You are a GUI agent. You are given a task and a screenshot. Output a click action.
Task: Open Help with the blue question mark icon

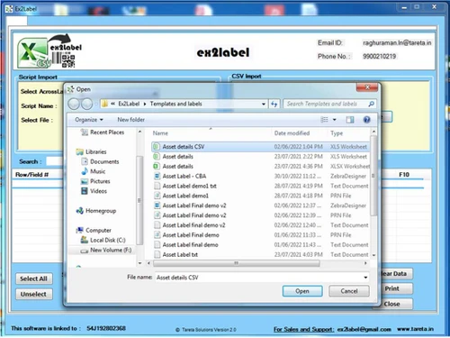366,120
